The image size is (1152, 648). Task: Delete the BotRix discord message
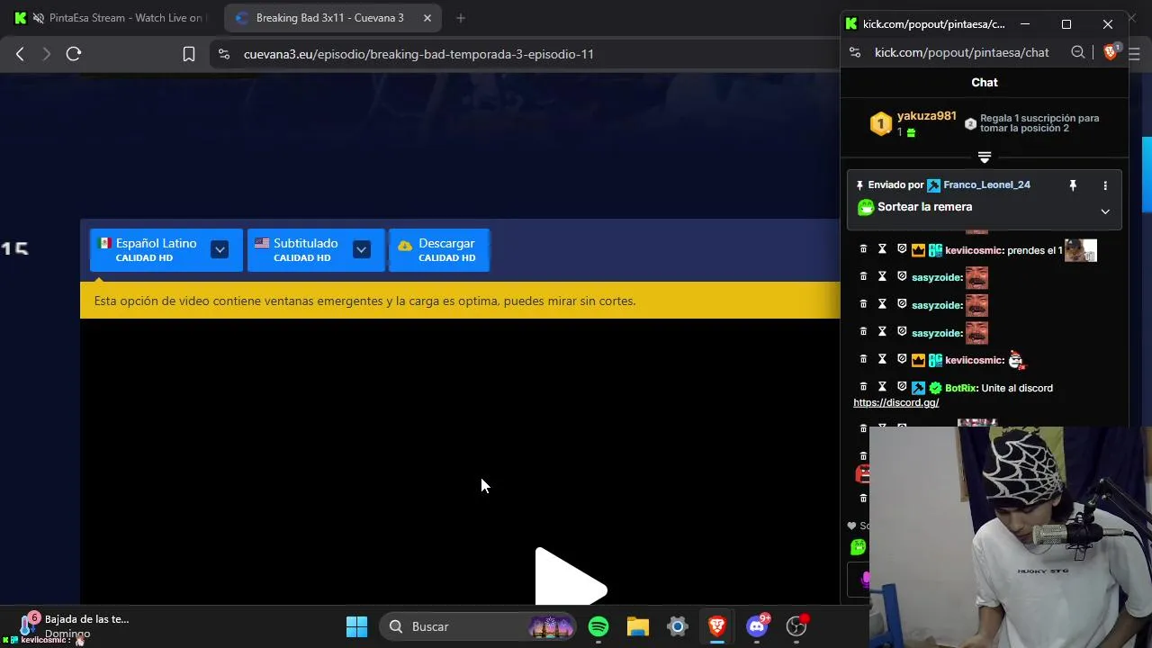(863, 387)
